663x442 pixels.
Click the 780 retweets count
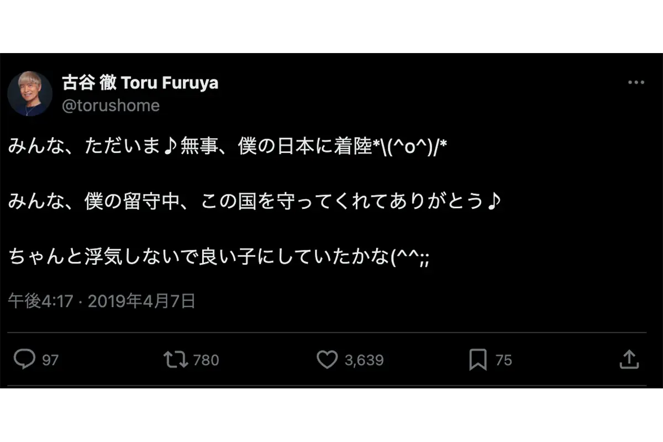pyautogui.click(x=207, y=360)
